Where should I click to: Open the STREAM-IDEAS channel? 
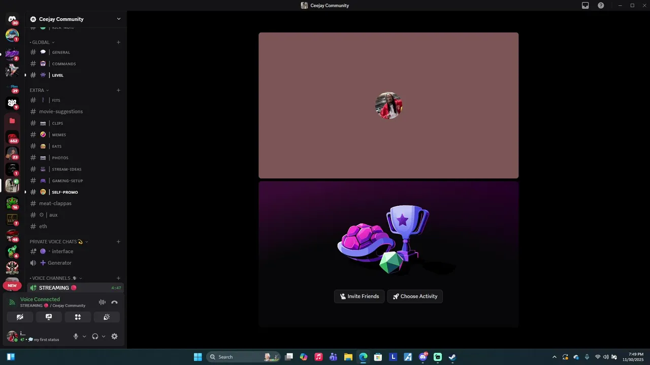click(76, 169)
